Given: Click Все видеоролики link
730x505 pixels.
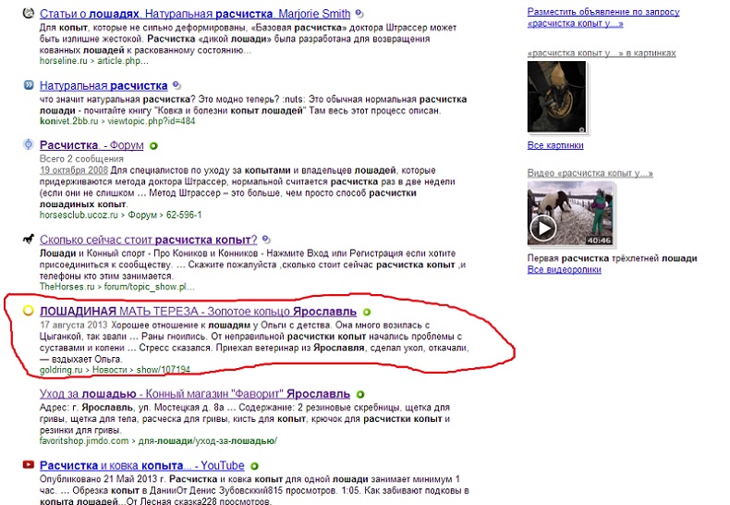Looking at the screenshot, I should pos(564,270).
